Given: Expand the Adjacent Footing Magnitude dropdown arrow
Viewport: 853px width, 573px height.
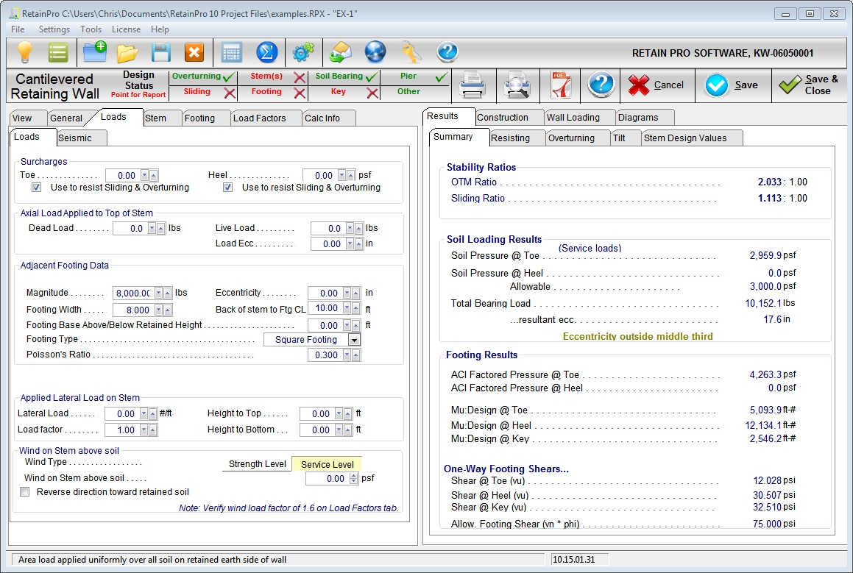Looking at the screenshot, I should click(x=158, y=293).
